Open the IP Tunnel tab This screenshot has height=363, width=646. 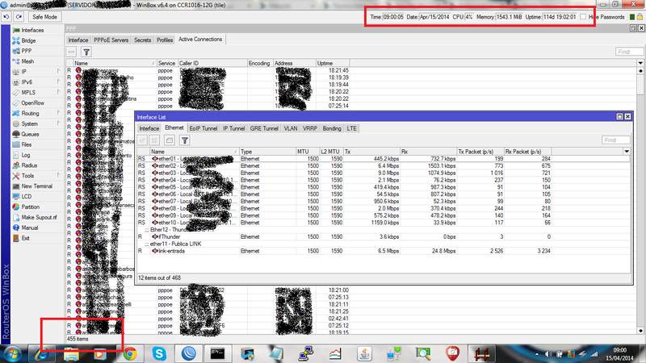233,128
